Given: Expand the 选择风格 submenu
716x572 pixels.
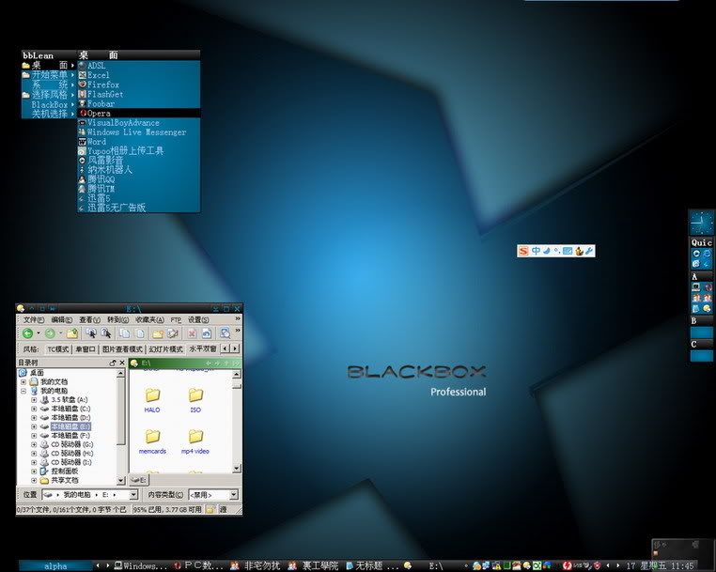Looking at the screenshot, I should click(49, 95).
